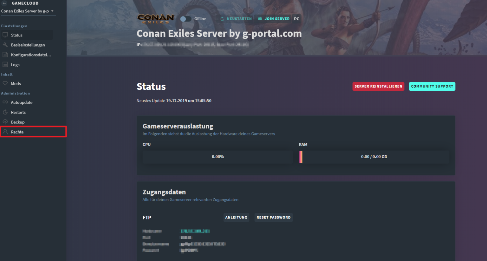
Task: Click the back arrow next to GAMECLOUD
Action: point(4,3)
